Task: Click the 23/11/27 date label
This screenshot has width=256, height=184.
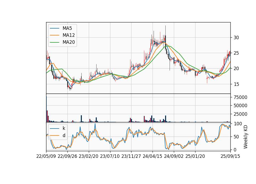Action: click(x=131, y=156)
